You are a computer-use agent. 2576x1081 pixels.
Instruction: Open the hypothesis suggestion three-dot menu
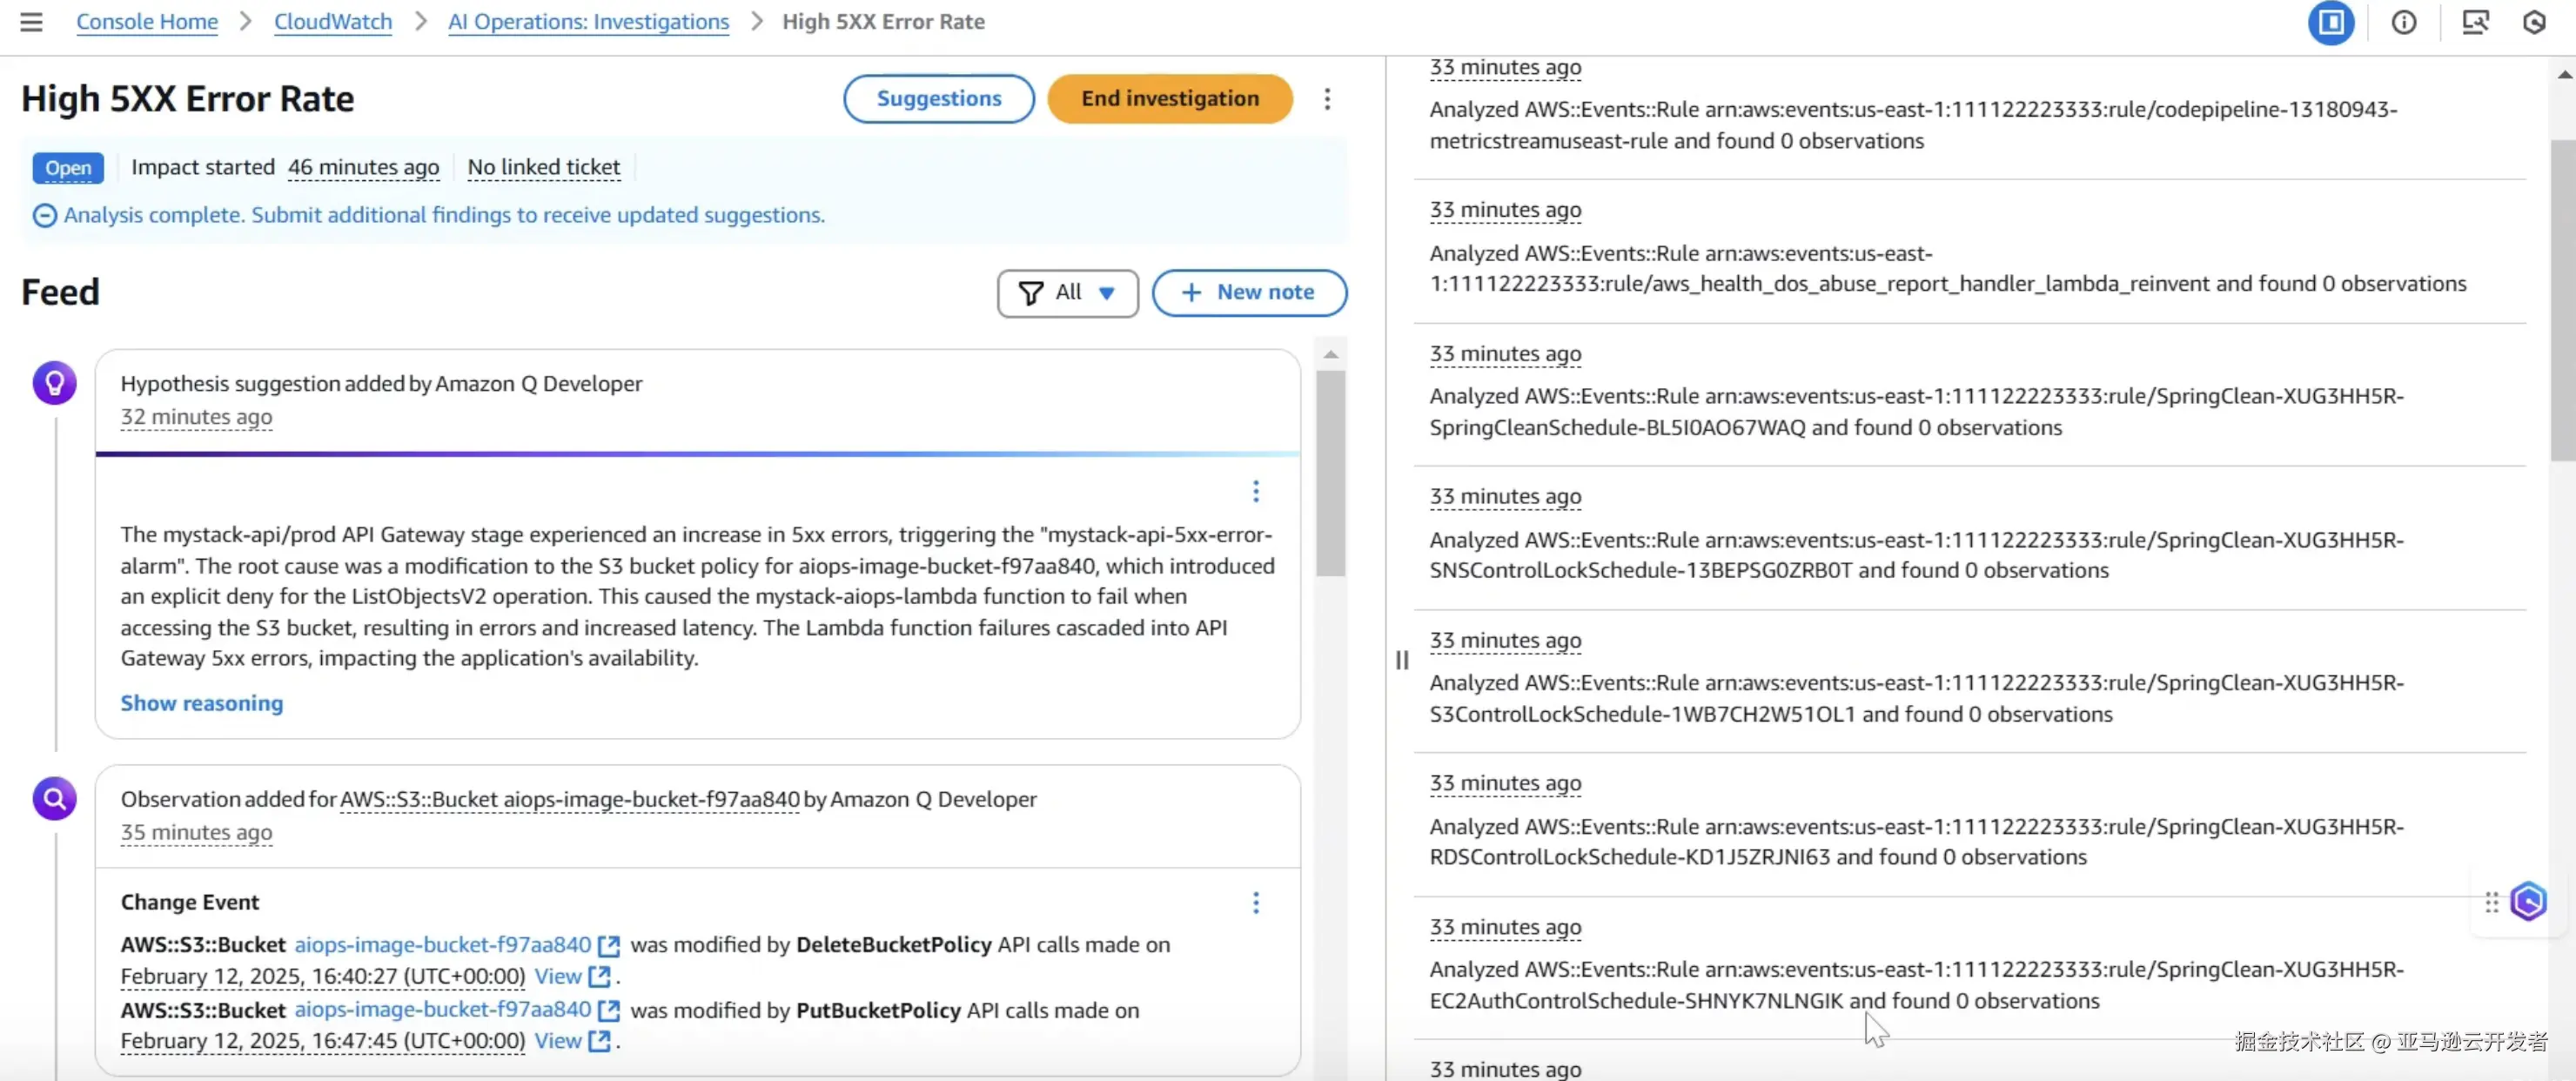(x=1256, y=491)
